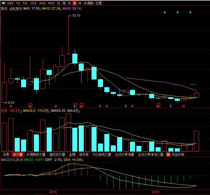Switch to 主动大单净流入量 indicator

click(151, 154)
